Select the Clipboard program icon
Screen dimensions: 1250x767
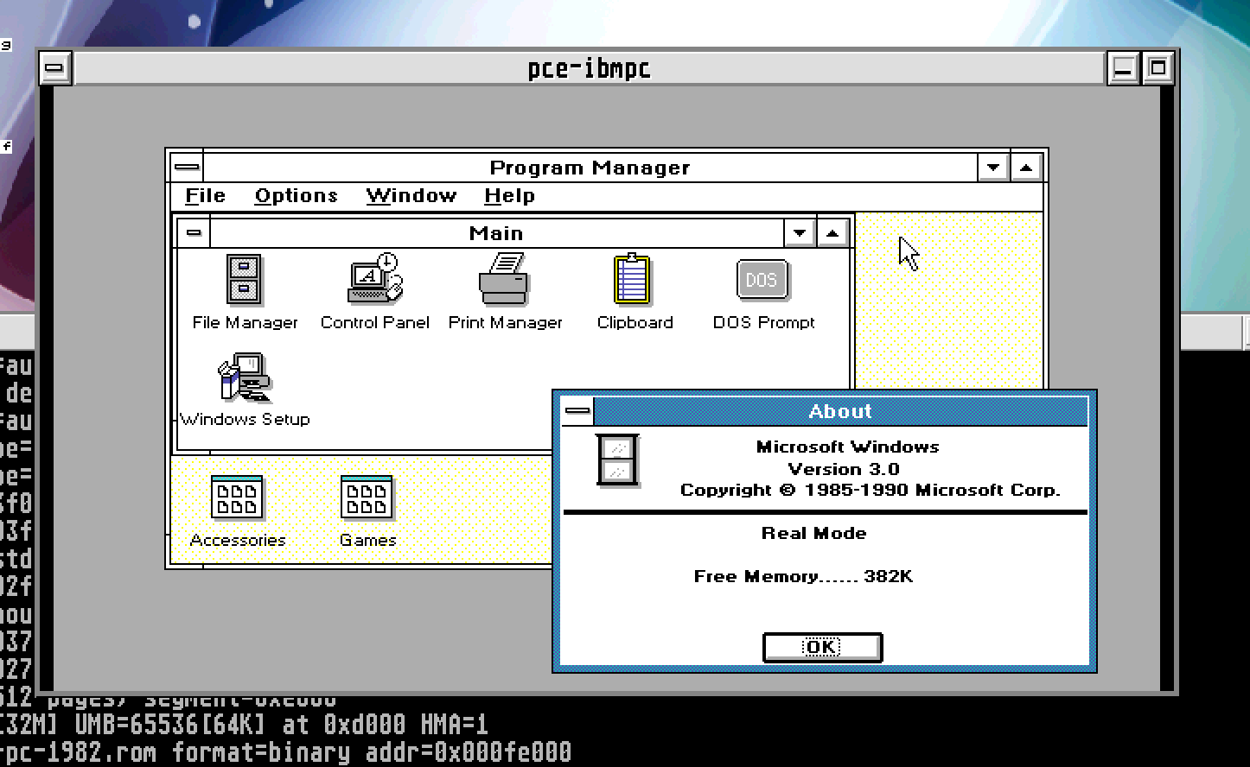(x=633, y=279)
